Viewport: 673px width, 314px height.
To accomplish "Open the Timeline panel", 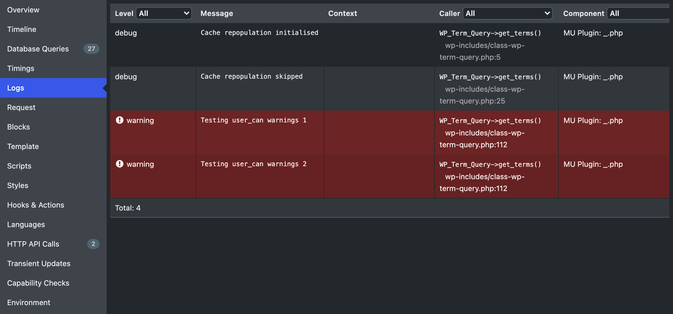I will 22,29.
